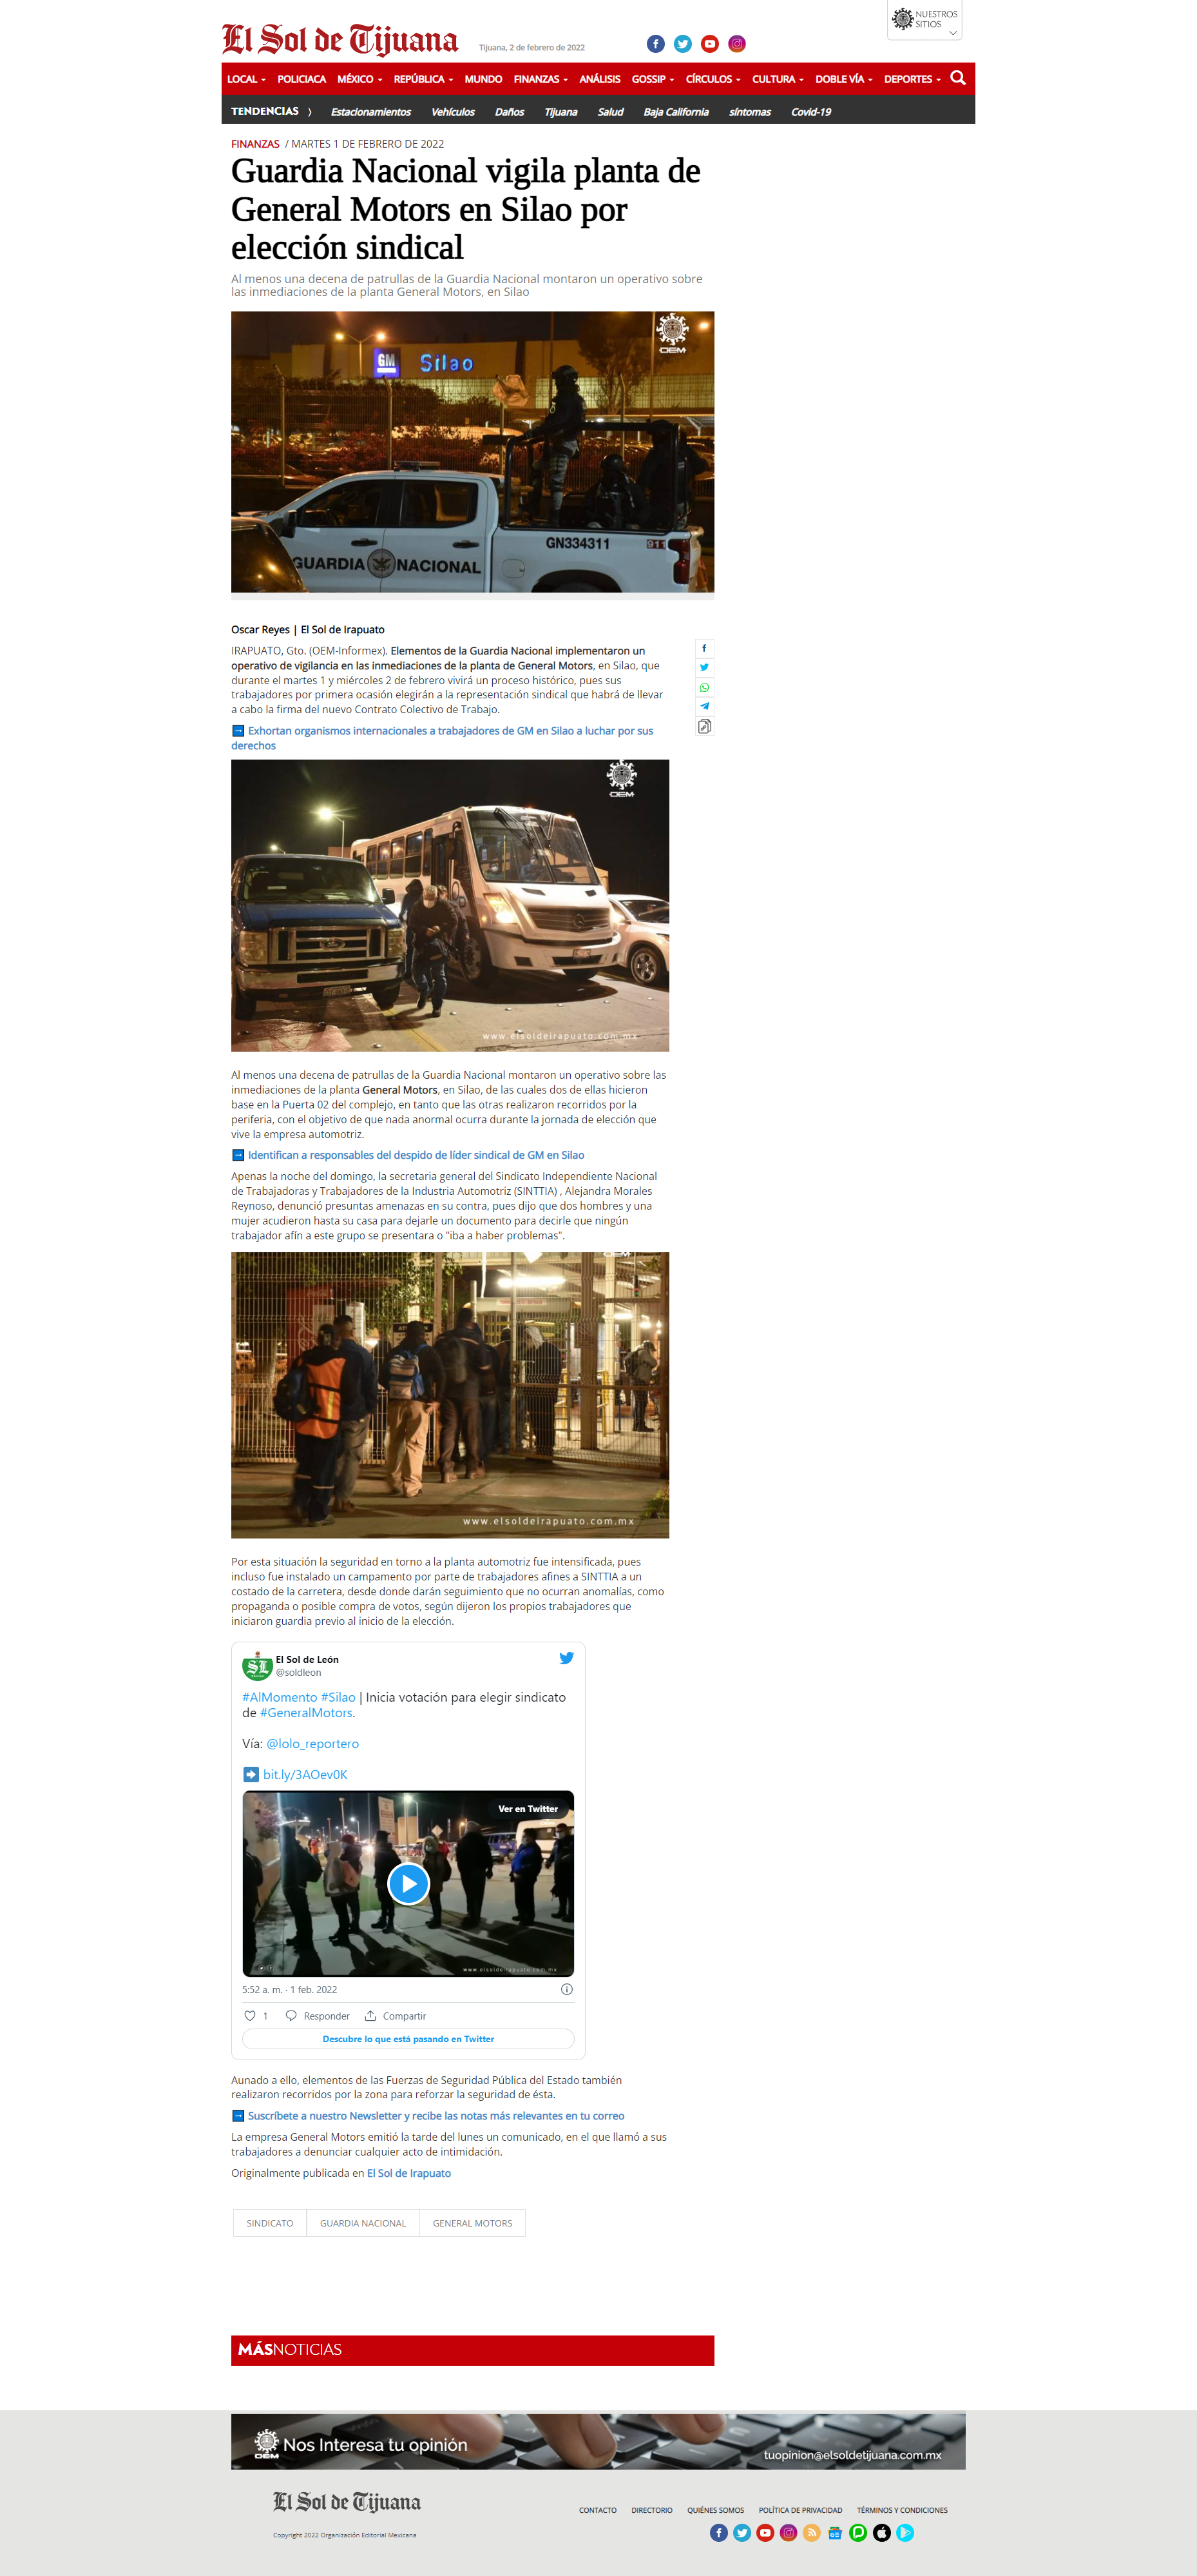Click the El Sol de Tijuana header logo

[x=340, y=40]
